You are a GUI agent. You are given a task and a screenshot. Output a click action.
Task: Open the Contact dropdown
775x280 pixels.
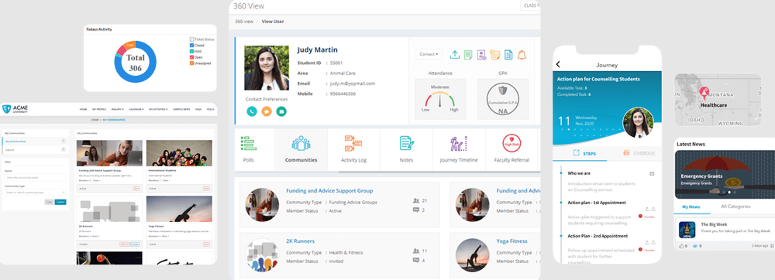(x=429, y=54)
